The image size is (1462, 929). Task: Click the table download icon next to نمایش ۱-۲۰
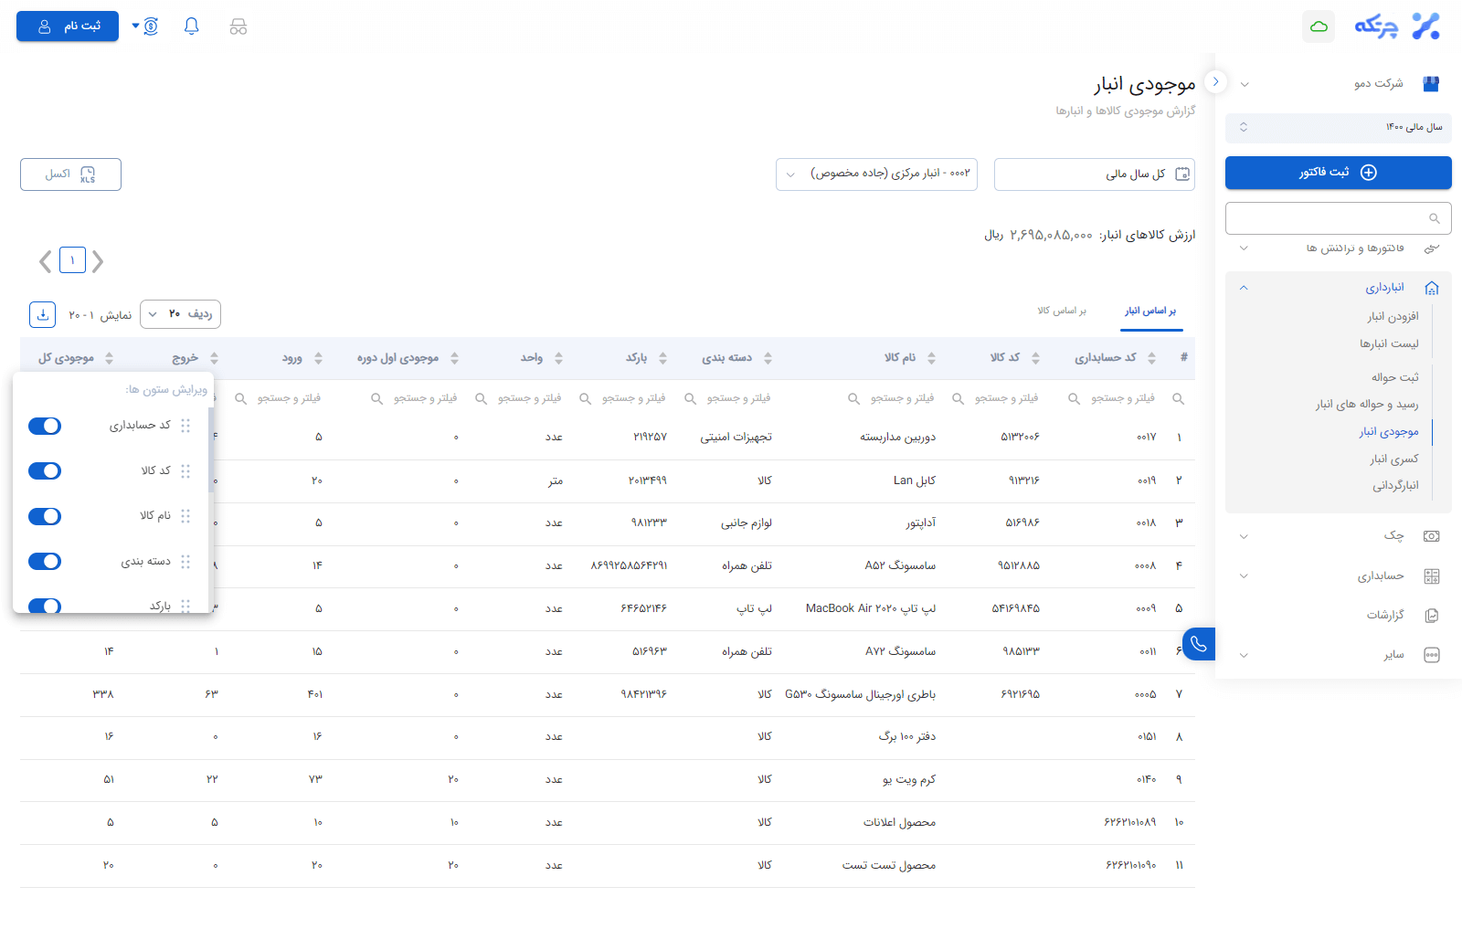coord(42,314)
